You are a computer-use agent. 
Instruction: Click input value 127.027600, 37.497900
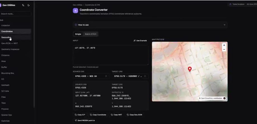pos(88,96)
